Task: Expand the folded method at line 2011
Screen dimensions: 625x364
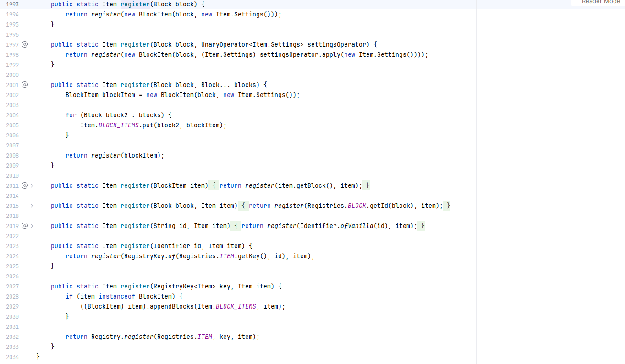Action: point(32,185)
